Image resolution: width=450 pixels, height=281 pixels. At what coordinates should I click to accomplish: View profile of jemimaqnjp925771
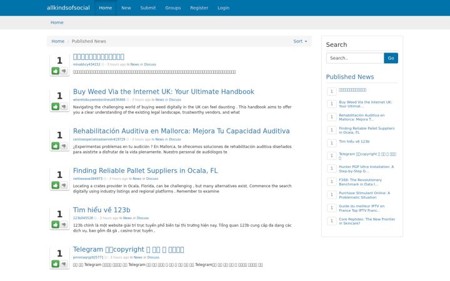88,257
